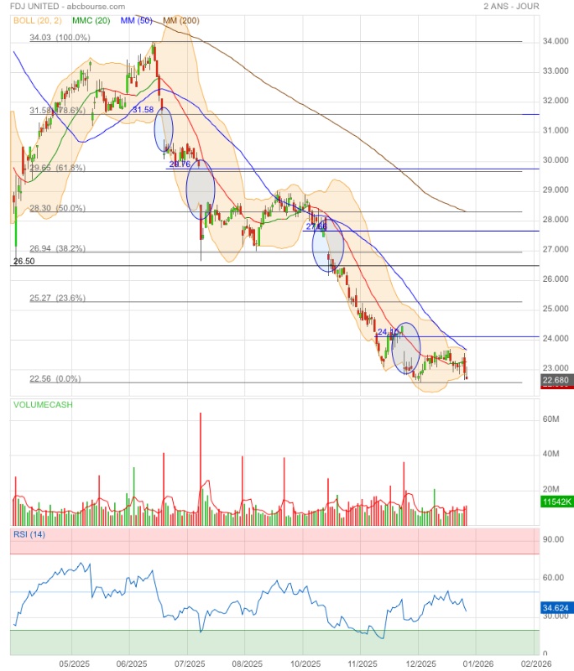Click the gap ellipse near 29.76
Image resolution: width=574 pixels, height=671 pixels.
click(x=201, y=190)
